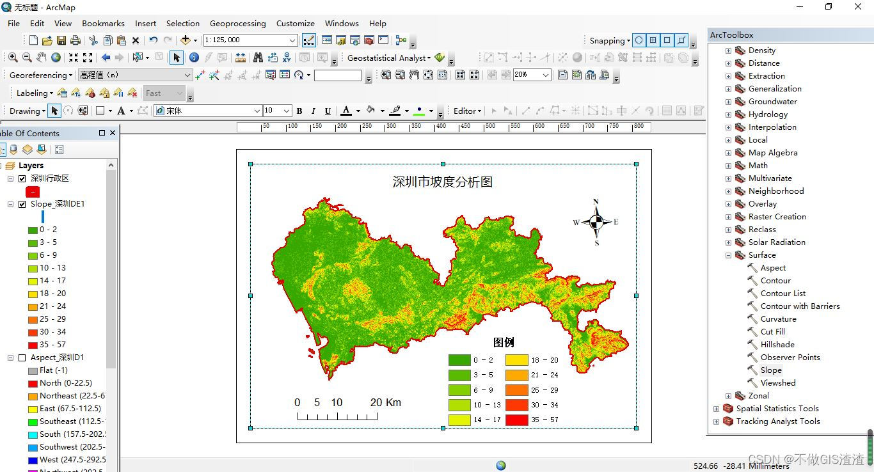Collapse the Surface toolbox in ArcToolbox
The width and height of the screenshot is (874, 472).
tap(728, 255)
